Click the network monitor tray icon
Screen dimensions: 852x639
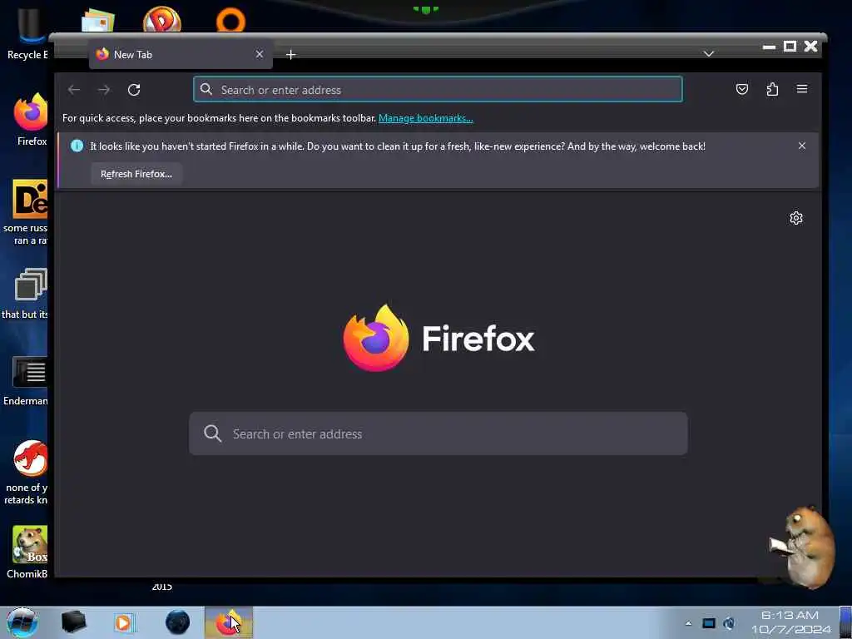pos(709,623)
